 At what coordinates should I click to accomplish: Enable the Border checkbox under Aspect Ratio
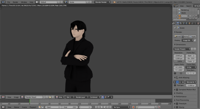tap(175, 73)
